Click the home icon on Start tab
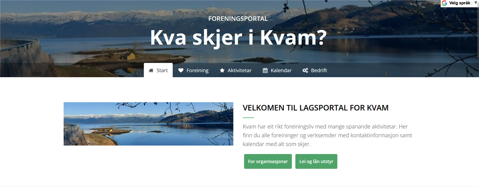This screenshot has height=187, width=479. (x=151, y=70)
